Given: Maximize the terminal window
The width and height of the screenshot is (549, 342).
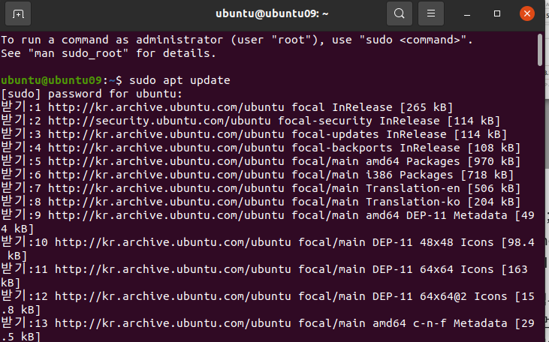Looking at the screenshot, I should coord(497,13).
